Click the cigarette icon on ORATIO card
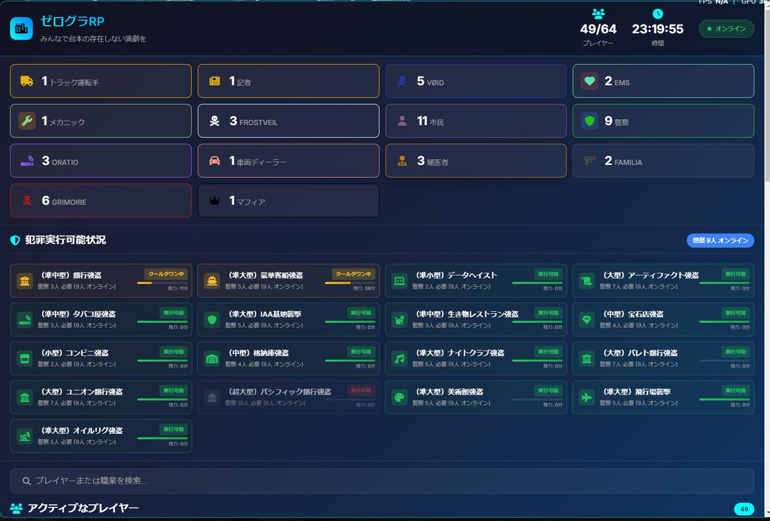Image resolution: width=770 pixels, height=521 pixels. tap(26, 161)
